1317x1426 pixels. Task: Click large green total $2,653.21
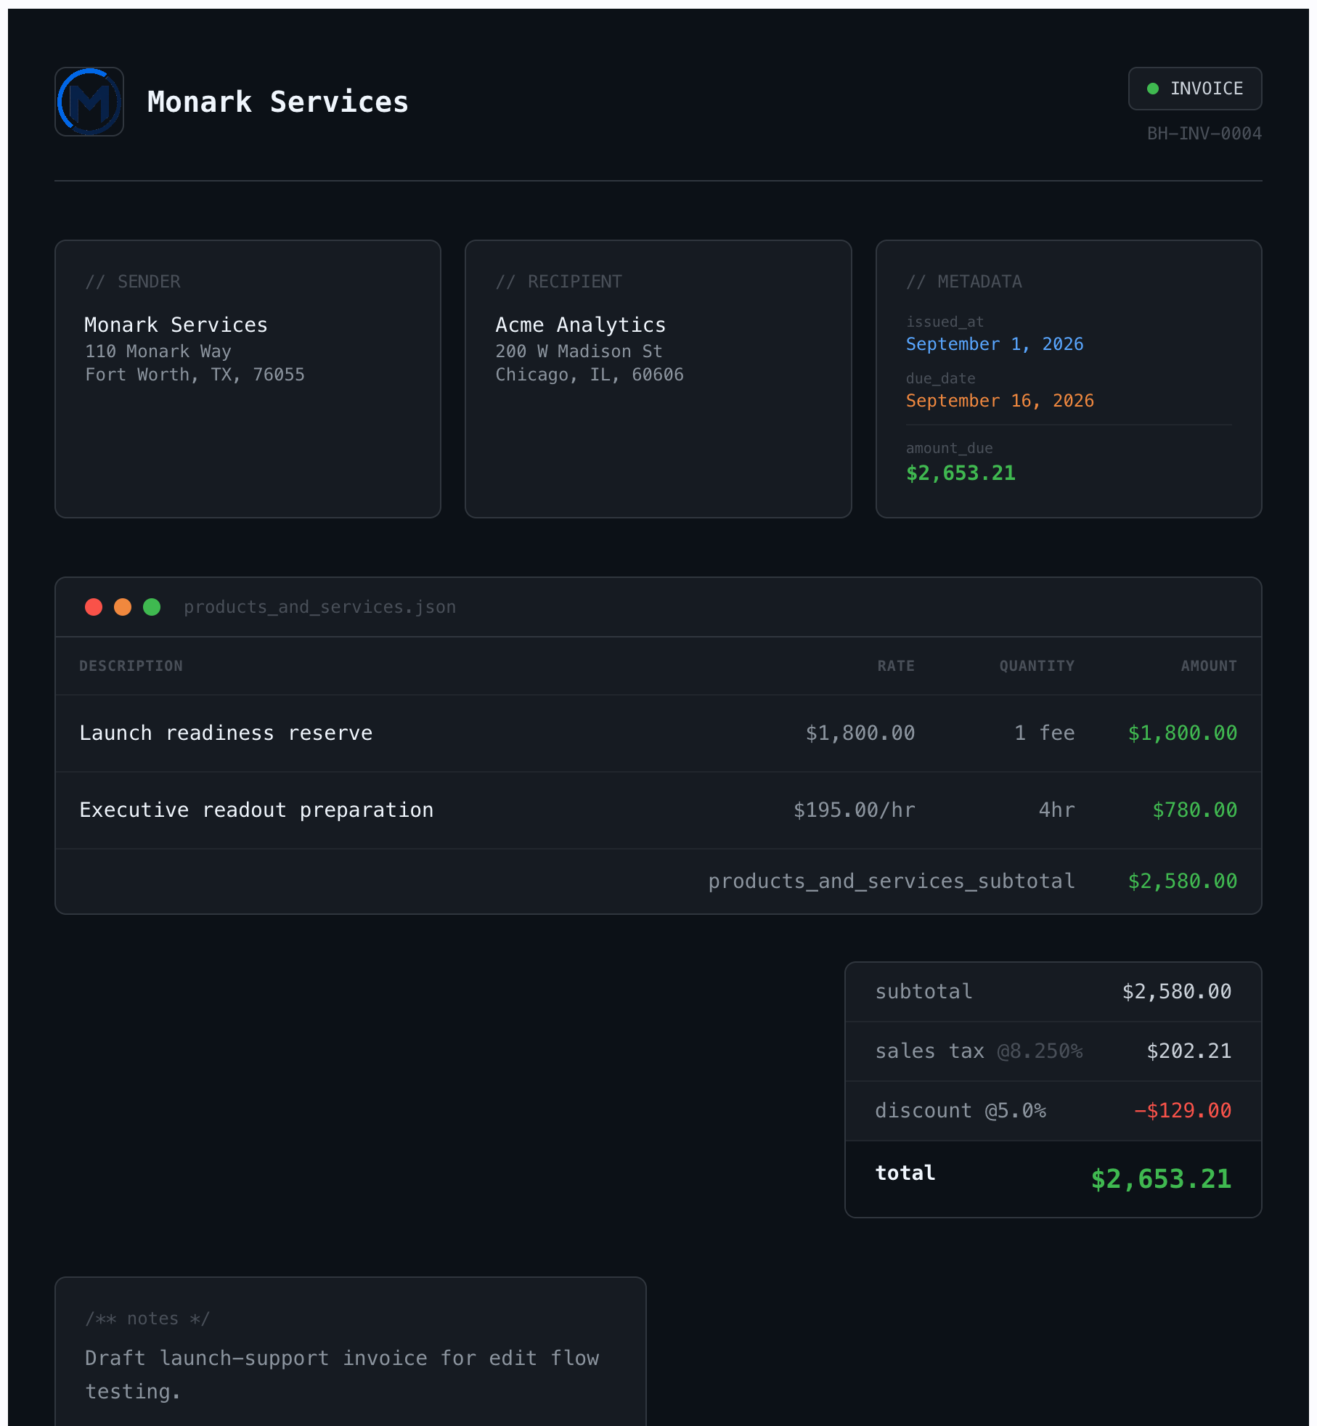(1161, 1179)
